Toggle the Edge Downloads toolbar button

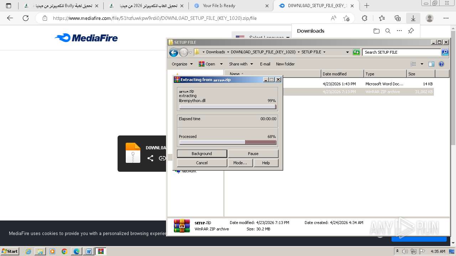[413, 18]
